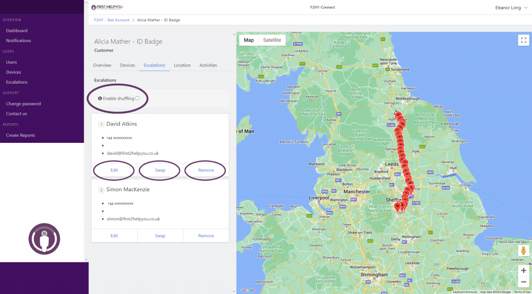Click david@first2helpyou.co.uk email text

pyautogui.click(x=132, y=153)
